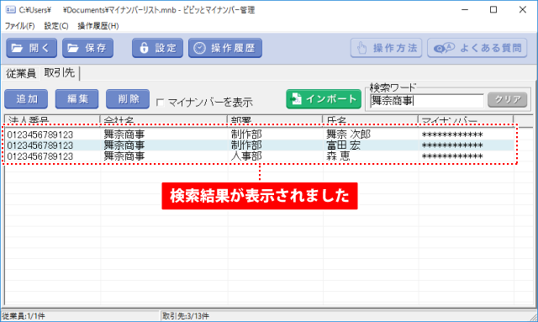The height and width of the screenshot is (322, 538).
Task: Click the Q&A speech bubble icon
Action: 444,48
